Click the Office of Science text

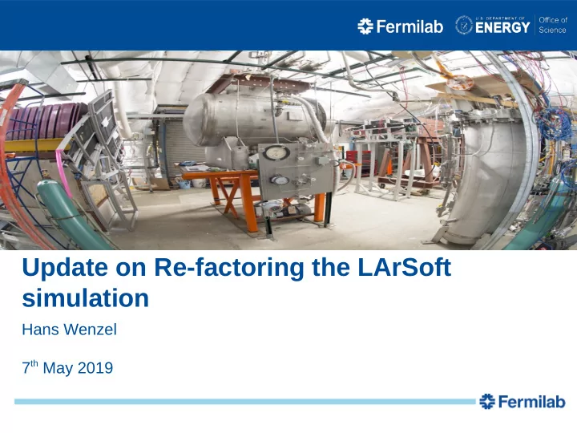tap(553, 25)
